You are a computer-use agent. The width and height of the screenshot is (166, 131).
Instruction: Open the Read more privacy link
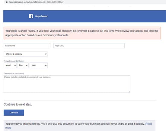point(148,124)
